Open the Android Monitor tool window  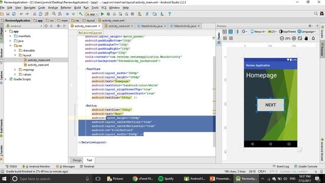click(36, 166)
